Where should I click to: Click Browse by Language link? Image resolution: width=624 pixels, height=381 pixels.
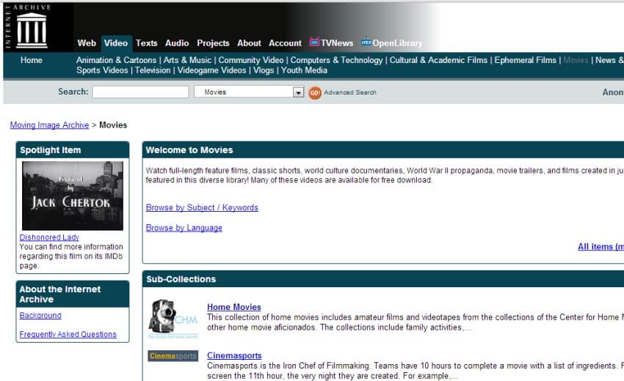(x=184, y=228)
